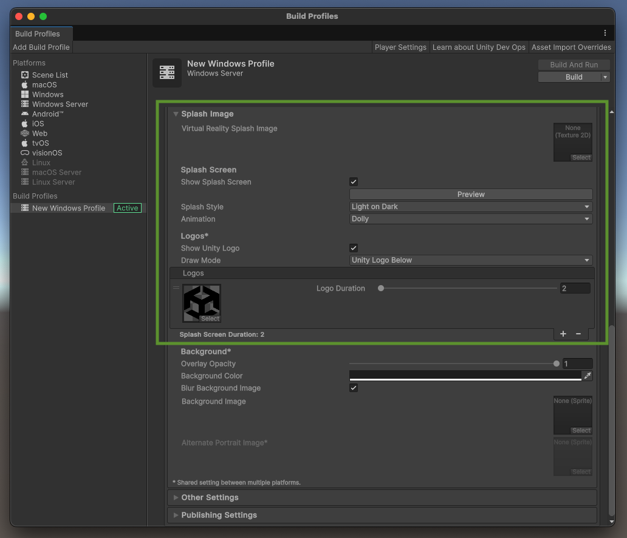Change the Animation dropdown from Dolly

pos(470,218)
